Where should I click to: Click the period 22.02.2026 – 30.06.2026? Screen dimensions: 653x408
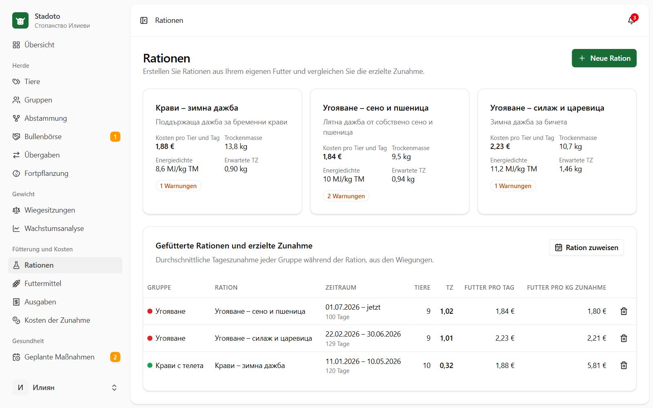tap(363, 334)
